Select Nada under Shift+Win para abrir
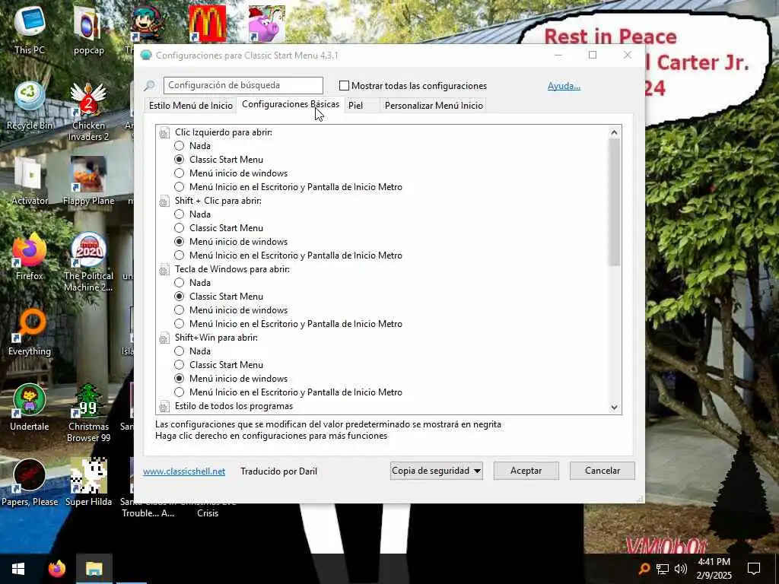The width and height of the screenshot is (779, 584). [x=180, y=351]
